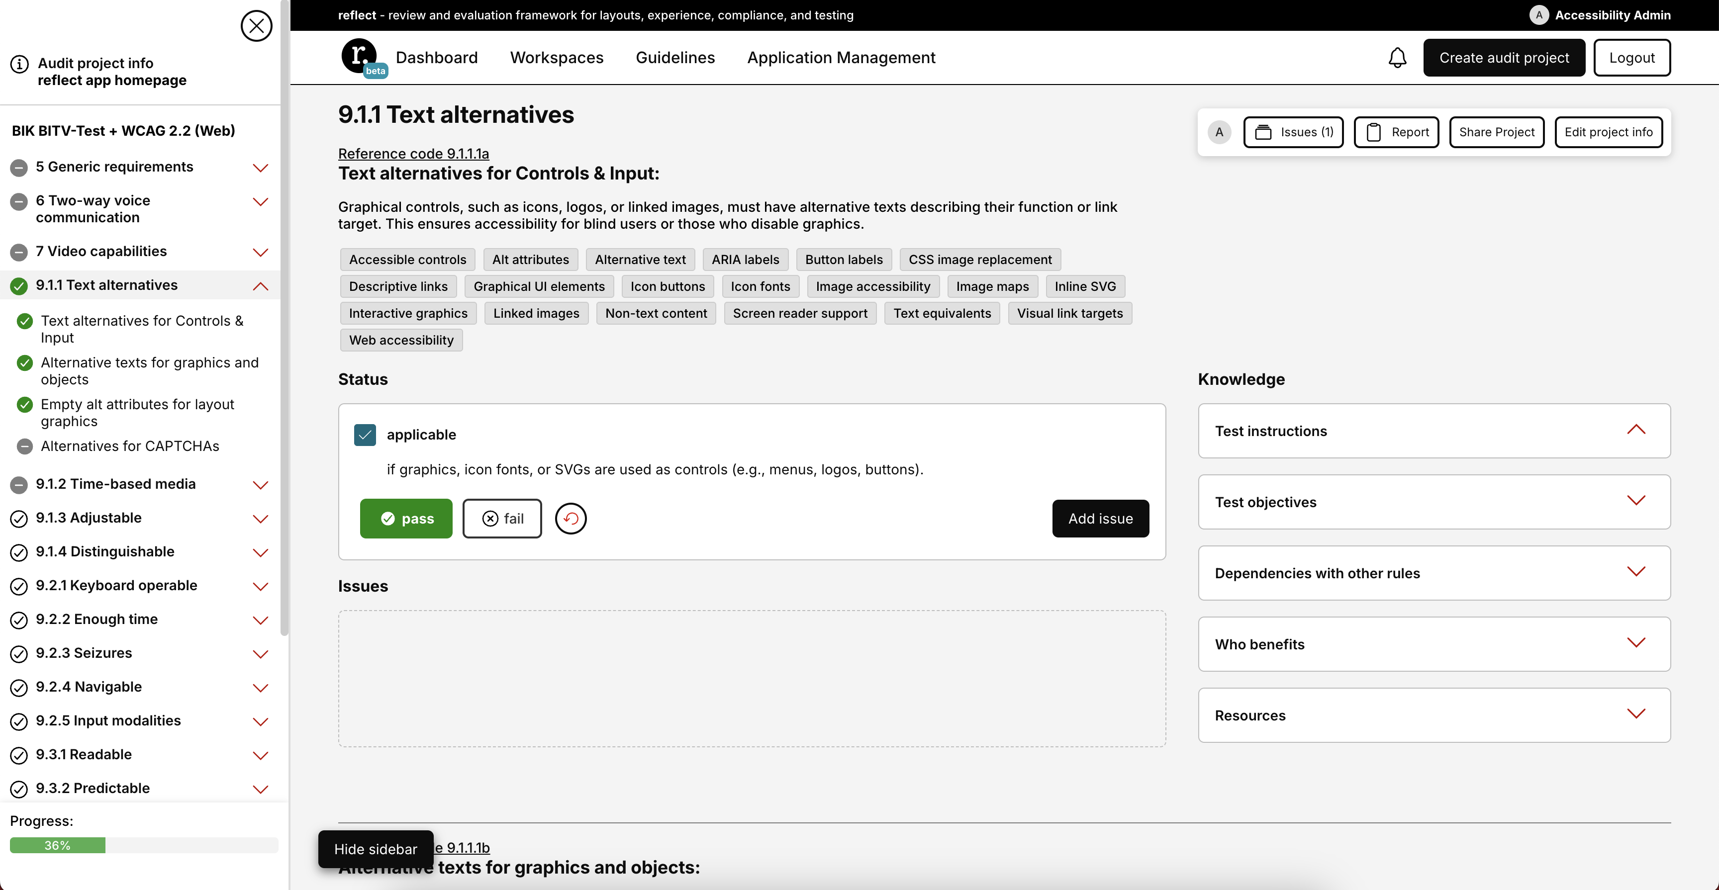This screenshot has width=1719, height=890.
Task: Click the sidebar vertical scrollbar
Action: click(x=285, y=318)
